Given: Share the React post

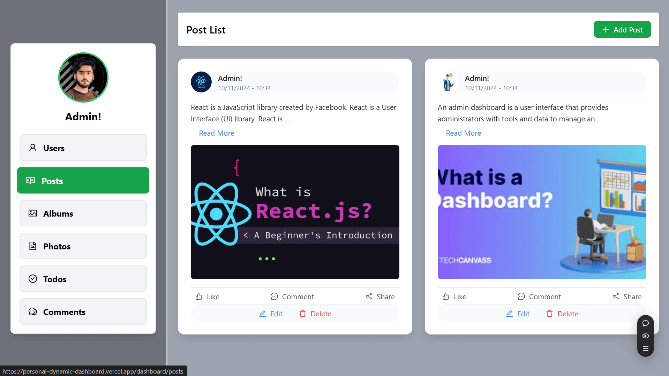Looking at the screenshot, I should tap(380, 296).
